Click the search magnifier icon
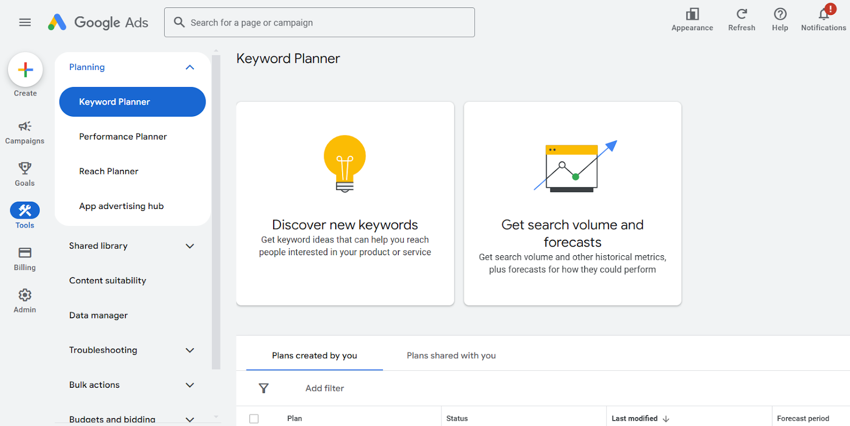 pos(180,22)
